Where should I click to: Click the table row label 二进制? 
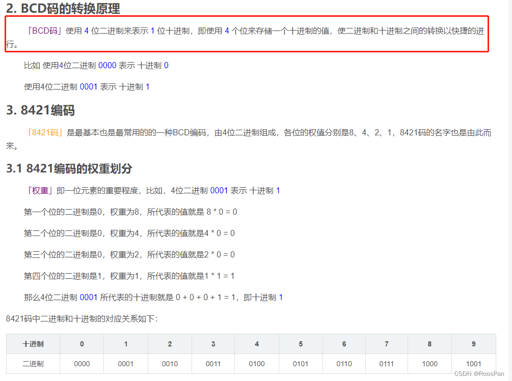pyautogui.click(x=33, y=364)
